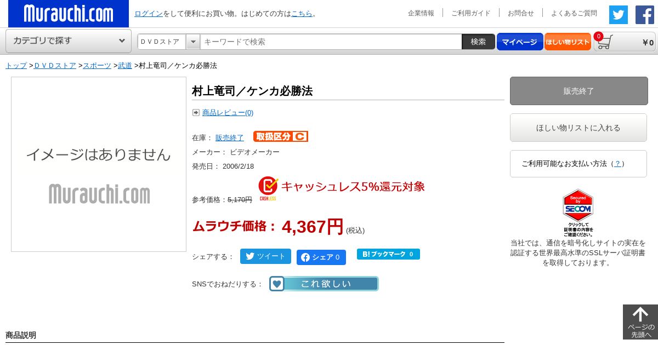Open マイページ
Viewport: 658px width, 345px height.
(520, 42)
